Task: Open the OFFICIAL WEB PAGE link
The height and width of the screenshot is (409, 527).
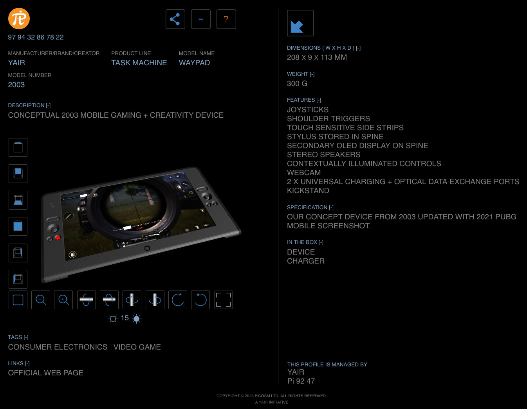Action: [x=46, y=373]
